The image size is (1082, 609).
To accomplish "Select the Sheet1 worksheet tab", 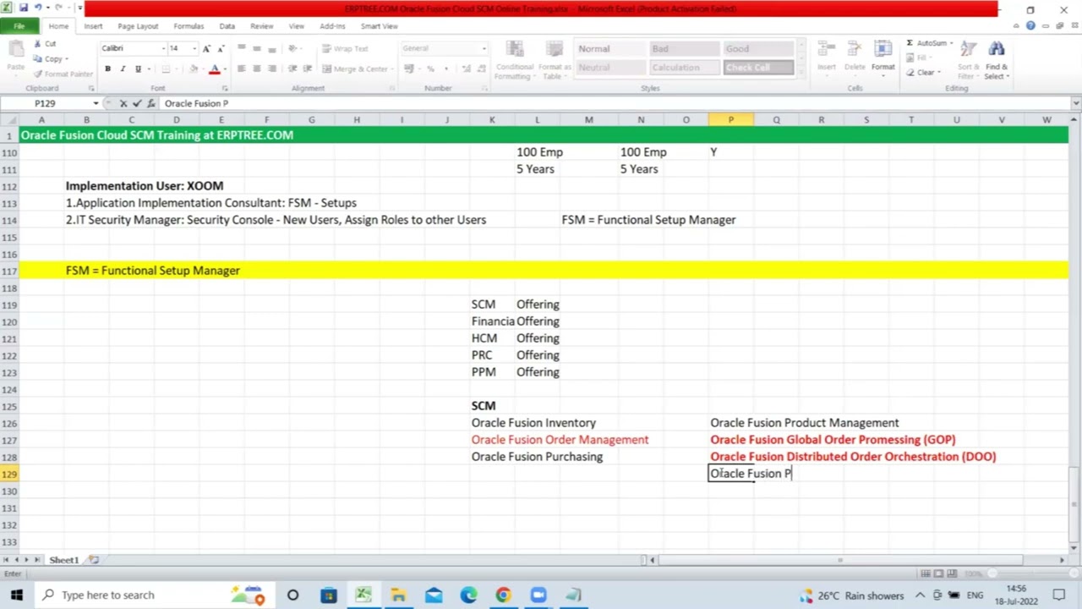I will (x=63, y=560).
